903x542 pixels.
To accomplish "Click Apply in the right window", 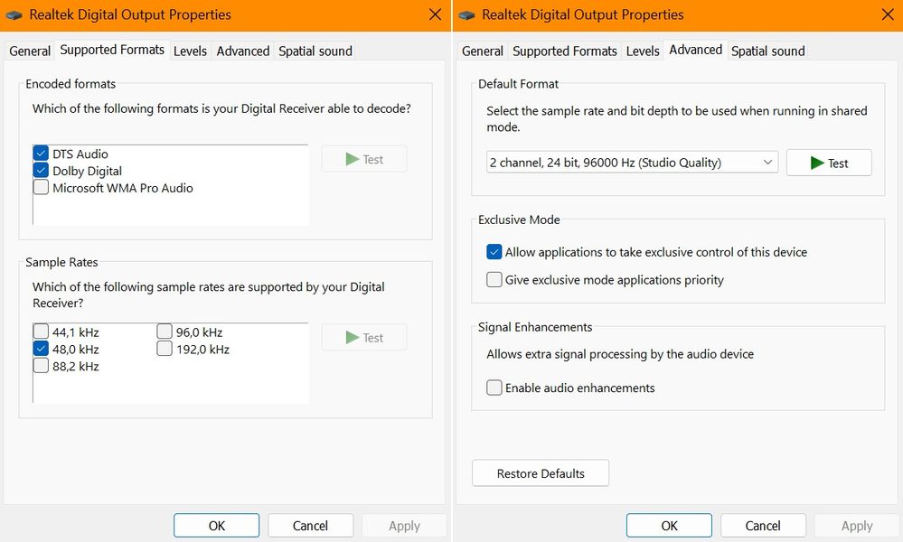I will tap(857, 526).
